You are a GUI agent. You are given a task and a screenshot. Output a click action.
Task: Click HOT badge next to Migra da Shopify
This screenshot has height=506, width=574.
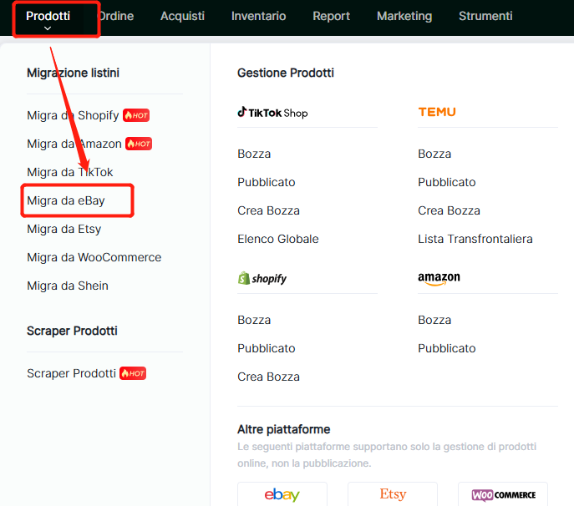[x=136, y=115]
